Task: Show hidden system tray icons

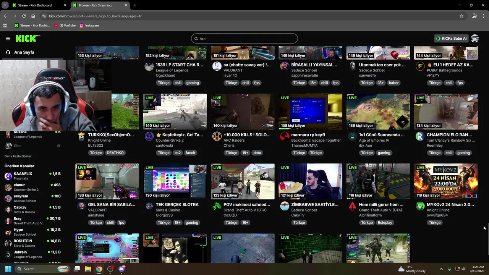Action: pyautogui.click(x=441, y=269)
